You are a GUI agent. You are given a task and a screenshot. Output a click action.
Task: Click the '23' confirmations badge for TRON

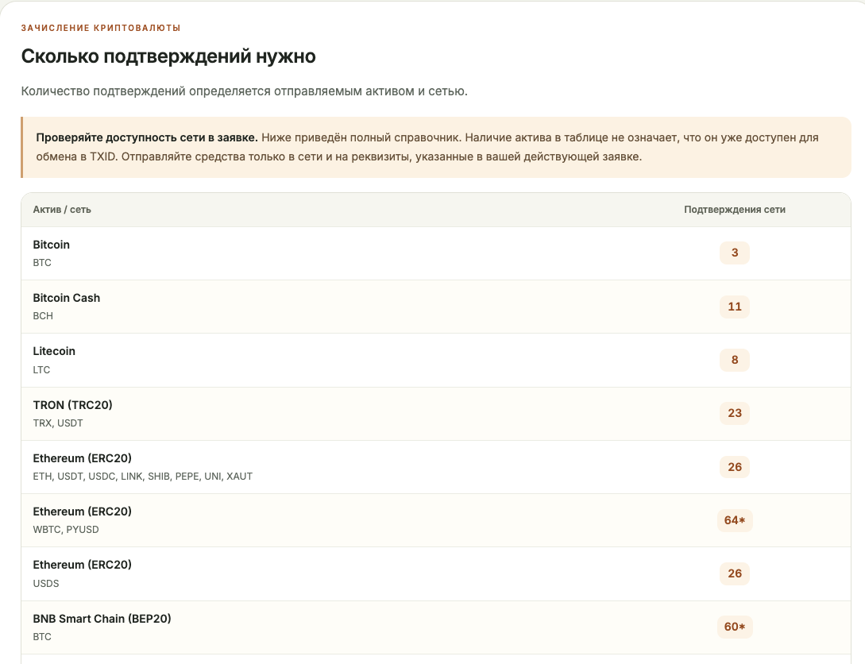coord(735,413)
